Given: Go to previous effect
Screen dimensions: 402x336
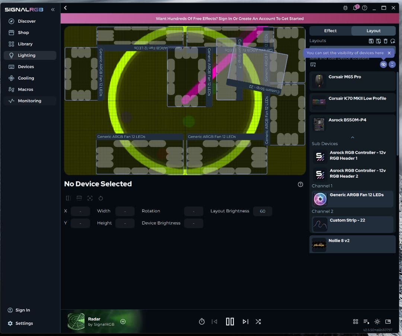Looking at the screenshot, I should 214,322.
